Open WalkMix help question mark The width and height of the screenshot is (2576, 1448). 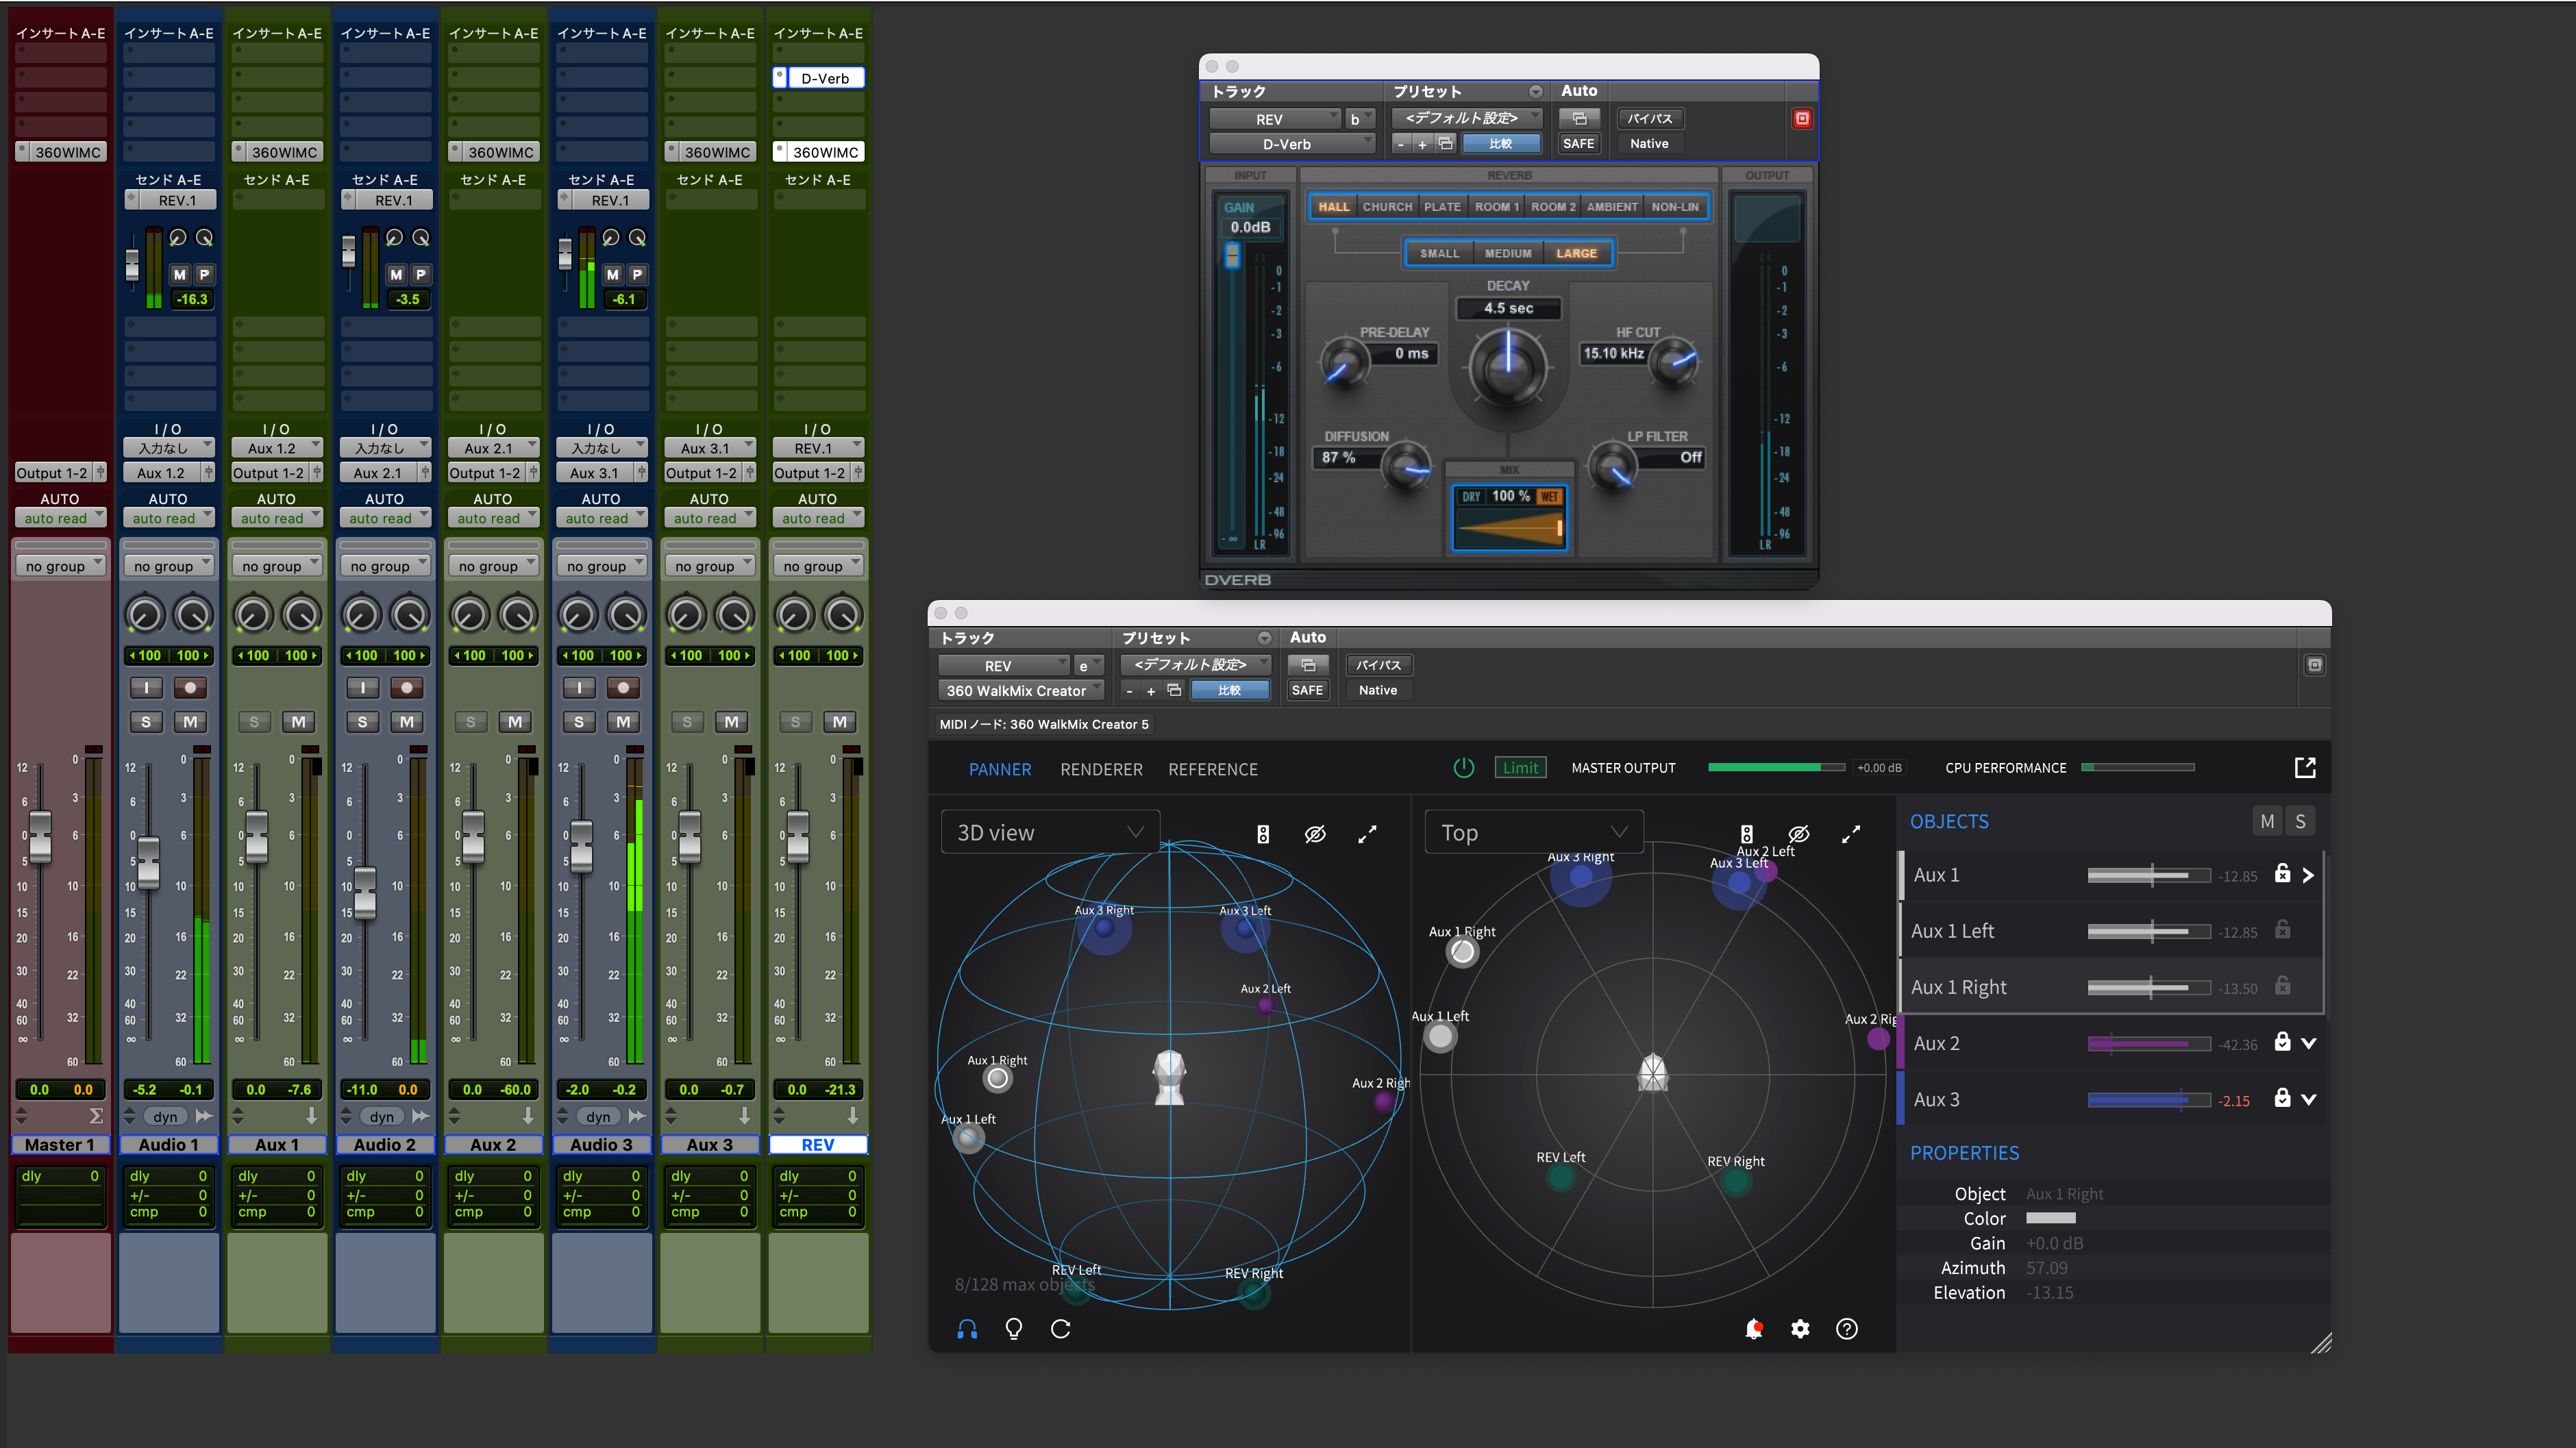point(1847,1329)
